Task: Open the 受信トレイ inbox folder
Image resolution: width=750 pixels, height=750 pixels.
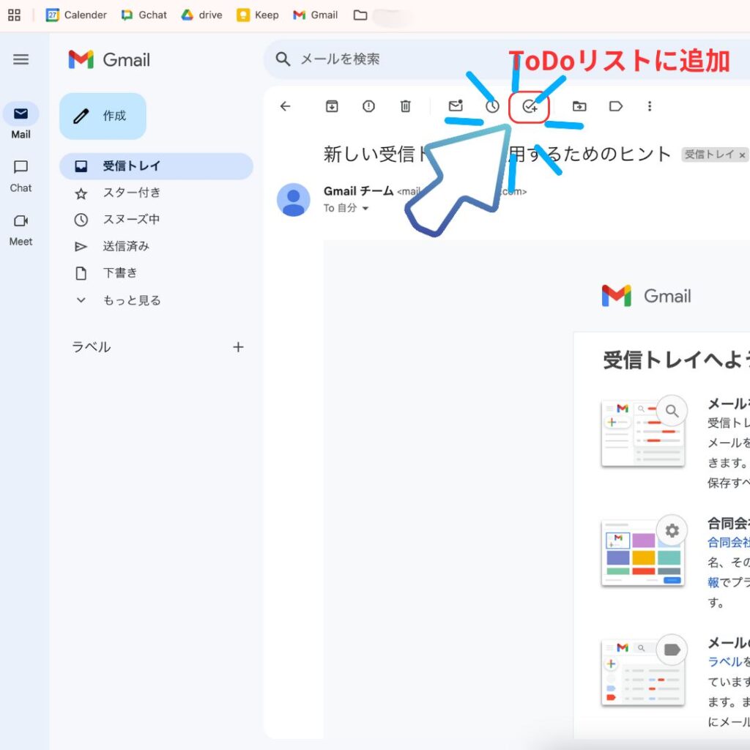Action: 156,166
